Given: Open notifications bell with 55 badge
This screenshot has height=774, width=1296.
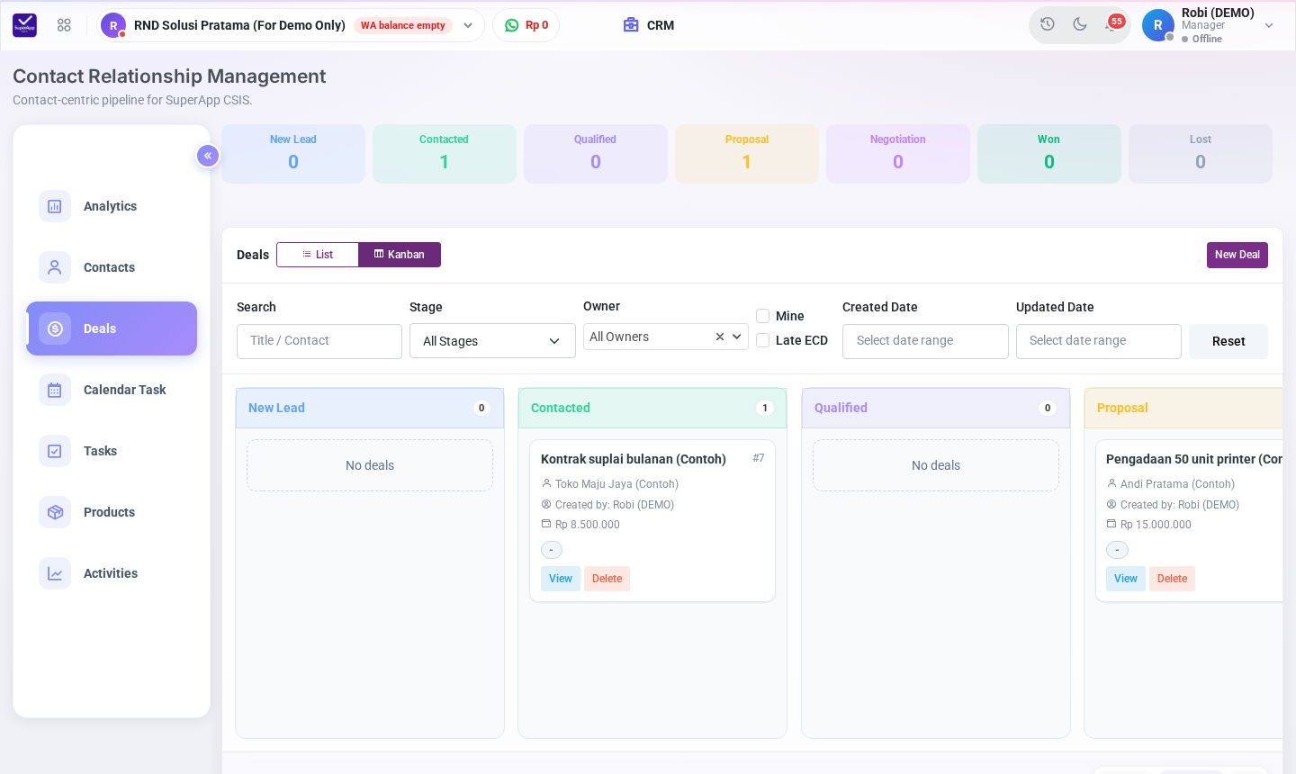Looking at the screenshot, I should click(1113, 23).
